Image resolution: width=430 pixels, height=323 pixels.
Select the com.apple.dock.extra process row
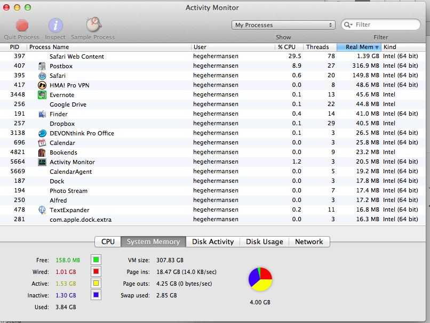(x=213, y=220)
